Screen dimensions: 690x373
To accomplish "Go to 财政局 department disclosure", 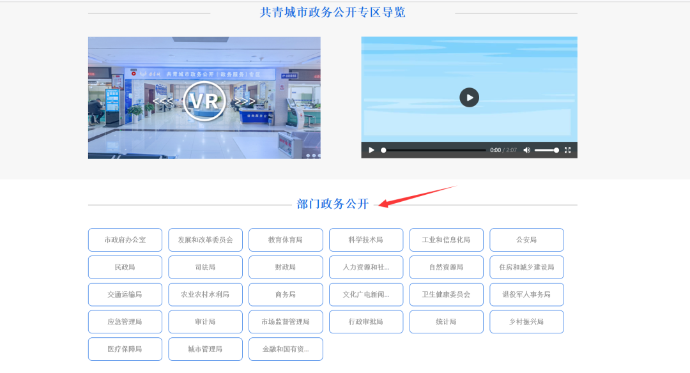I will coord(286,268).
